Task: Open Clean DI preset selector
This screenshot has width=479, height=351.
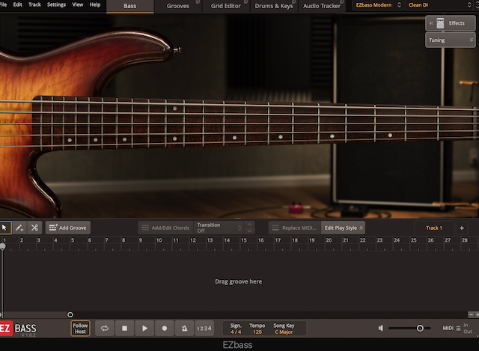Action: [439, 5]
